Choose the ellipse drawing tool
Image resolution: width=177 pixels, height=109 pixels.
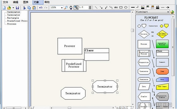coord(126,7)
